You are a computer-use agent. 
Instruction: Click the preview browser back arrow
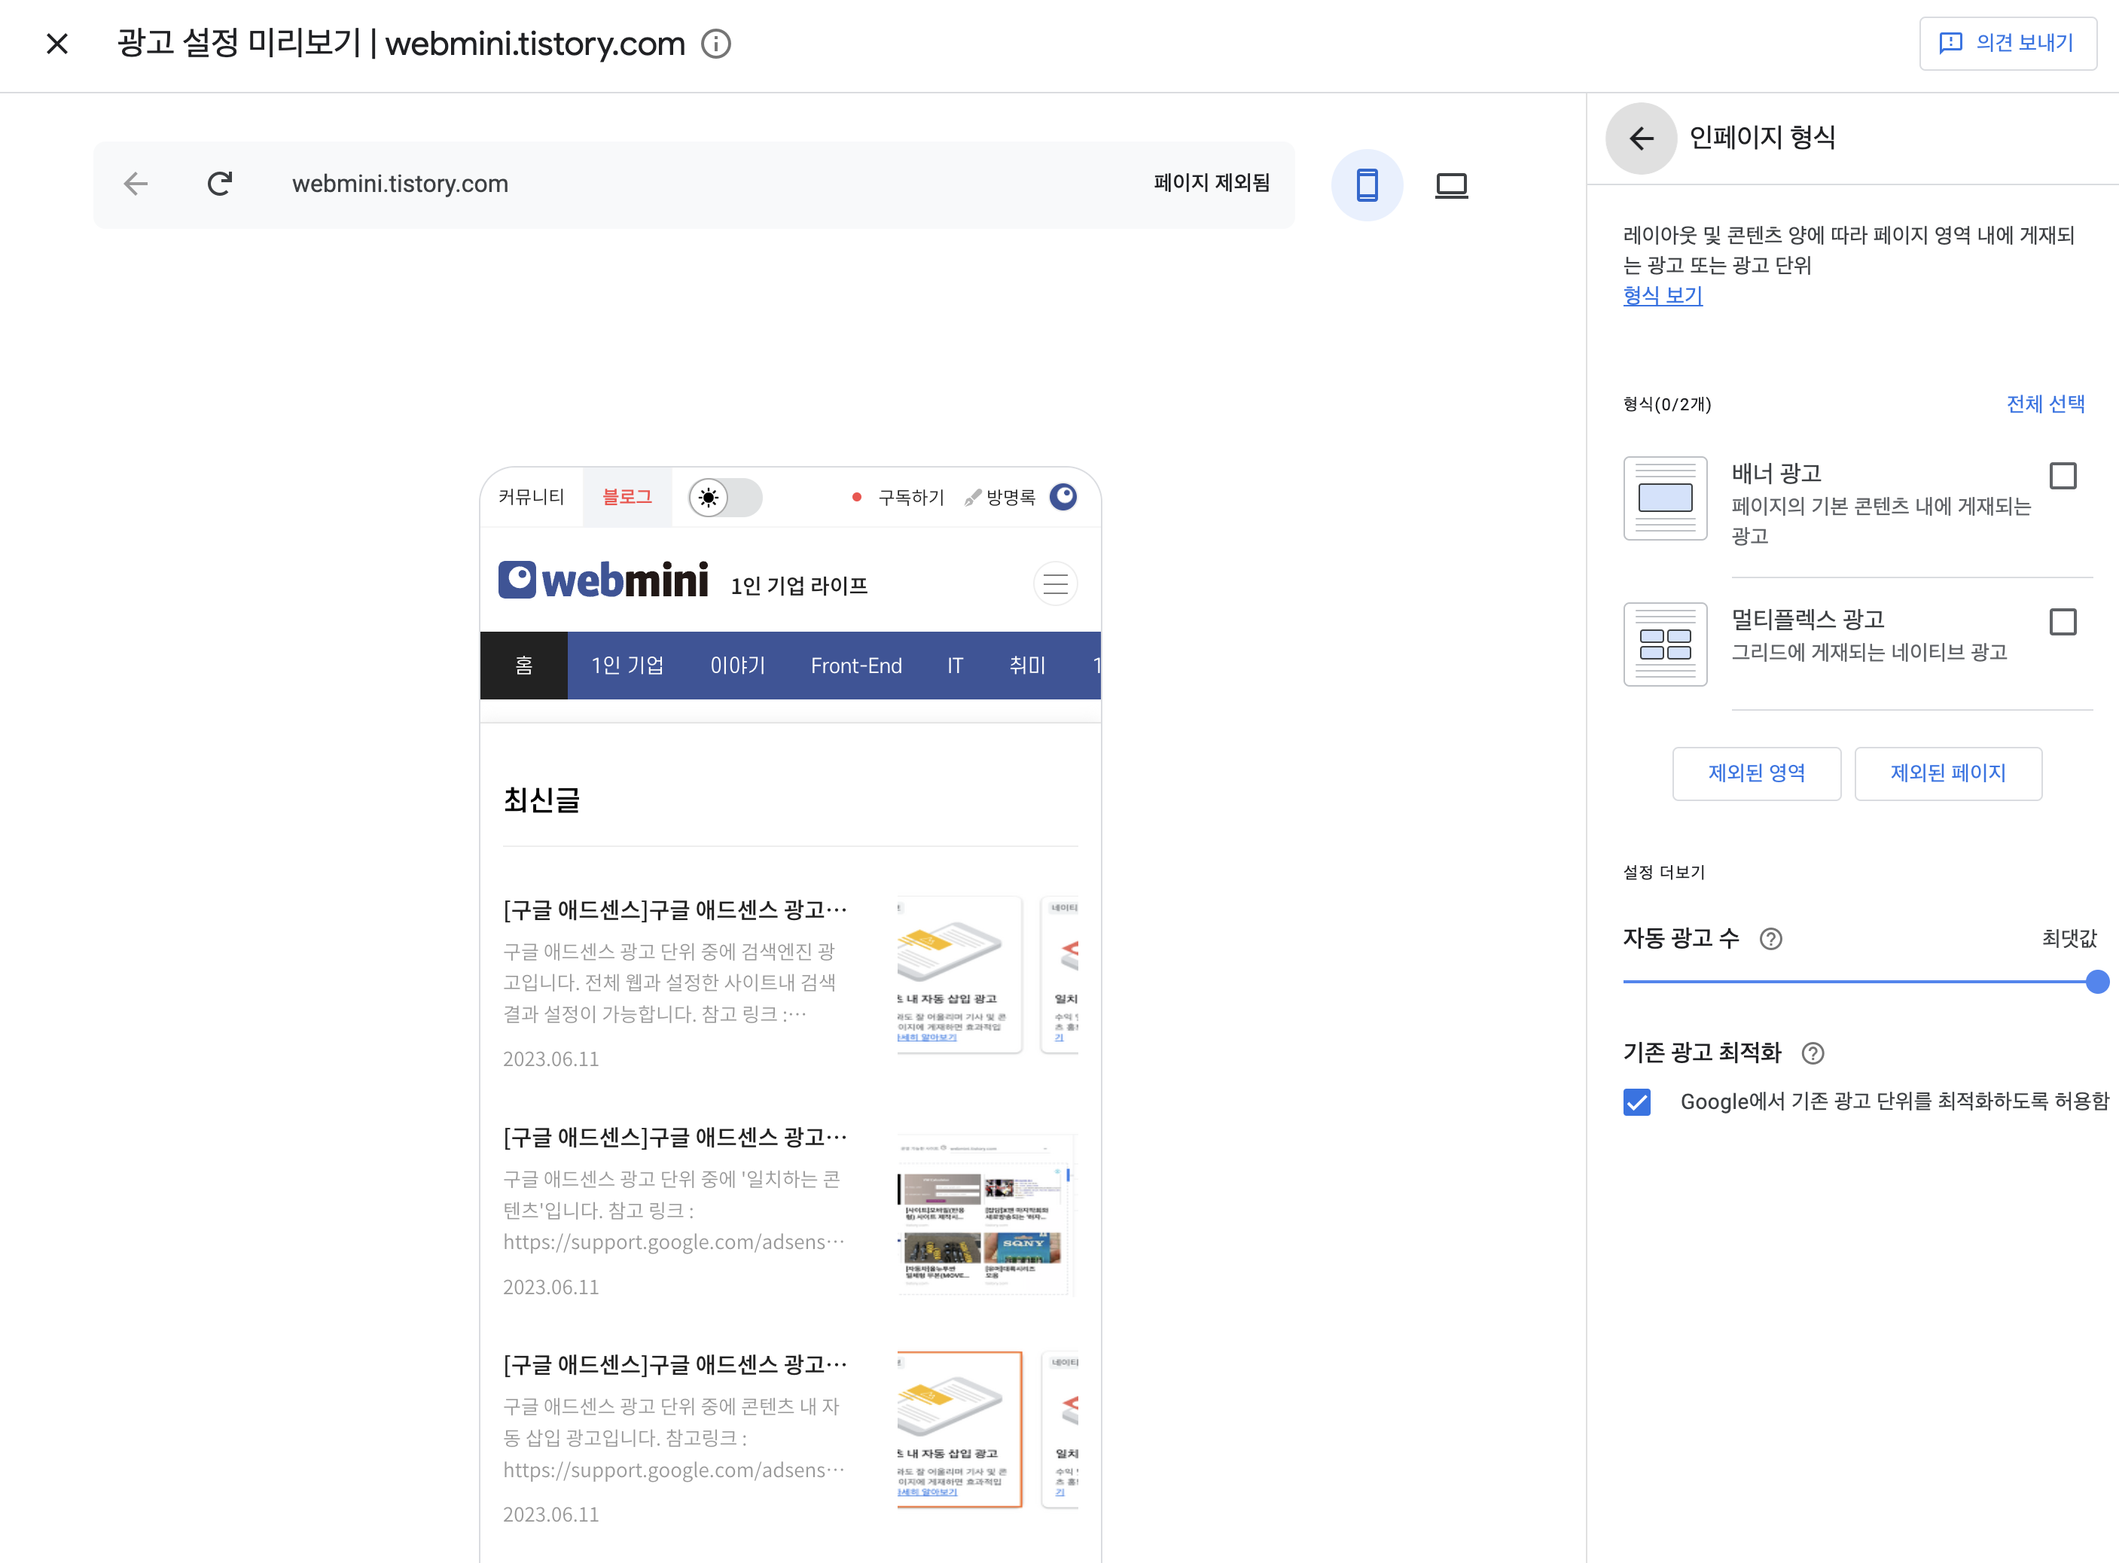(x=136, y=184)
